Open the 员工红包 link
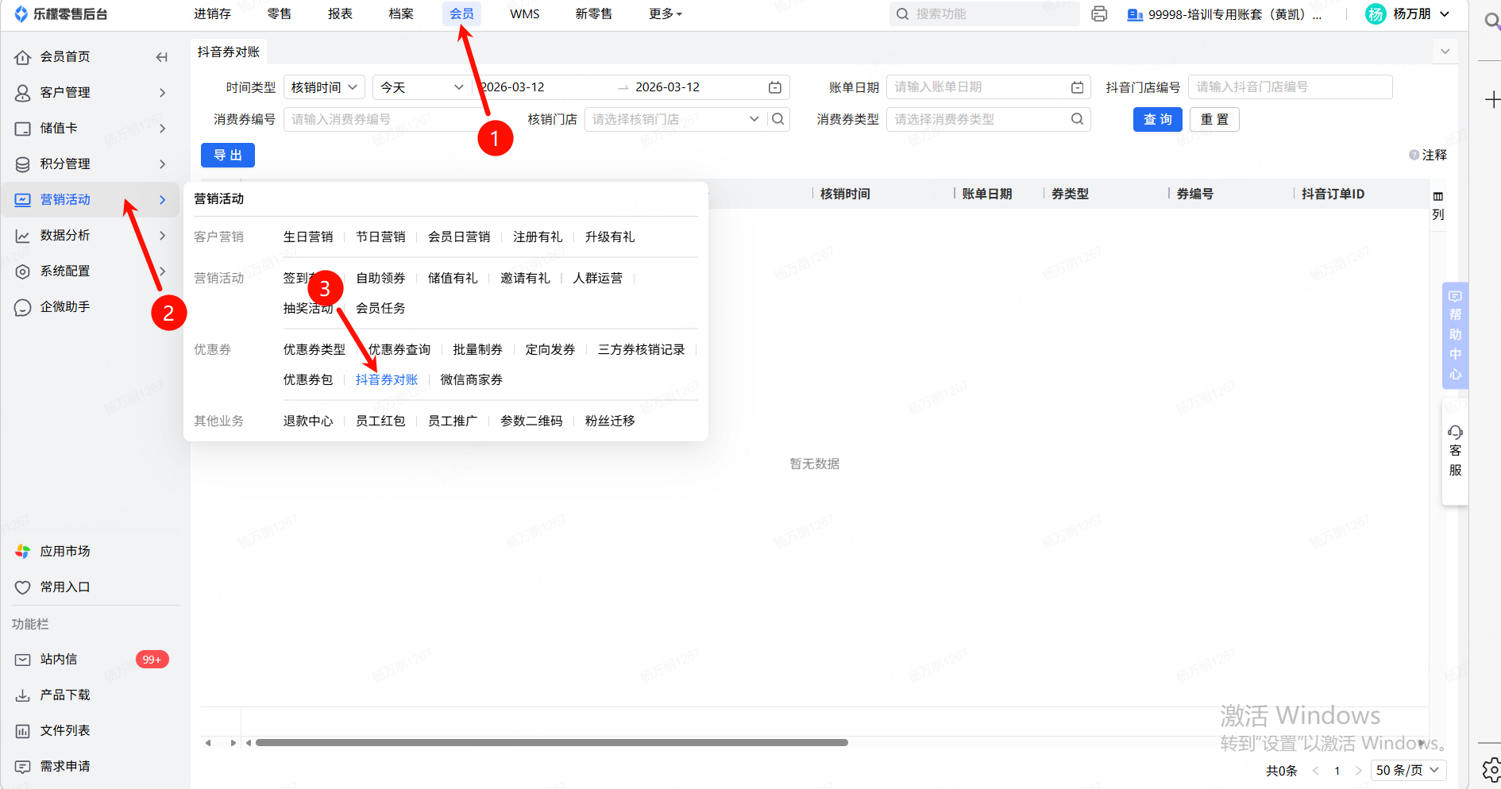This screenshot has height=789, width=1501. [x=380, y=421]
